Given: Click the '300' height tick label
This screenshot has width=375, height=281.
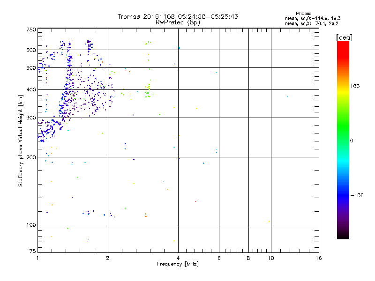Looking at the screenshot, I should [x=31, y=118].
